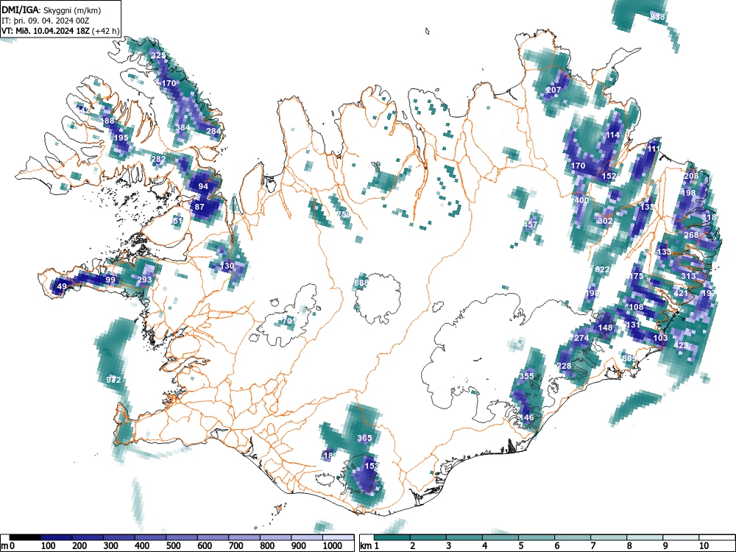
Task: Select the map value 355
Action: point(527,376)
